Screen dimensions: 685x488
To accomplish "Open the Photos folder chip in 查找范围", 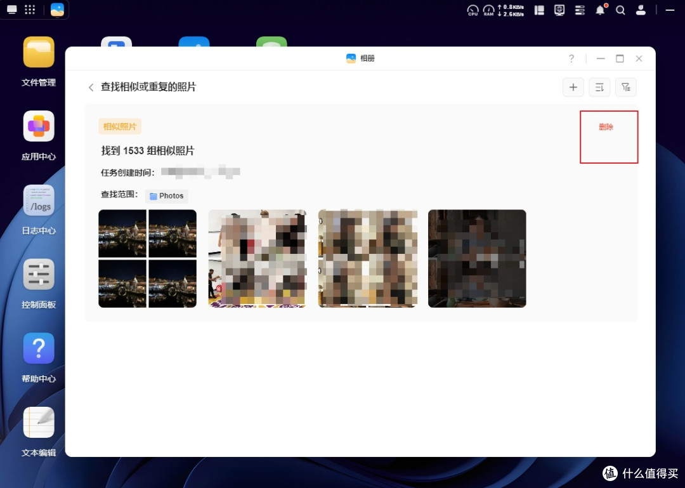I will [166, 196].
